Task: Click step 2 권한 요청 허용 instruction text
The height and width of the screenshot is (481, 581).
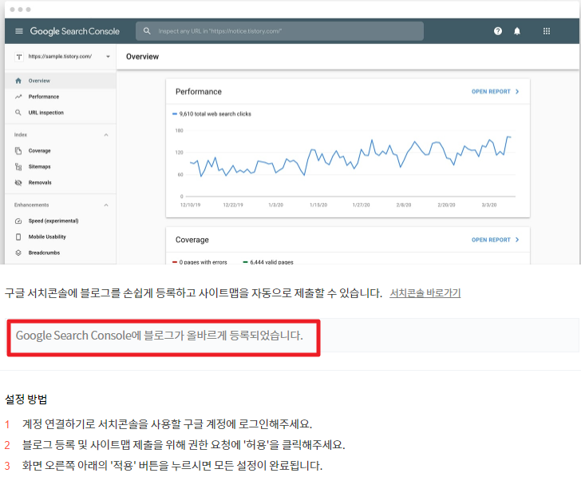Action: point(184,445)
